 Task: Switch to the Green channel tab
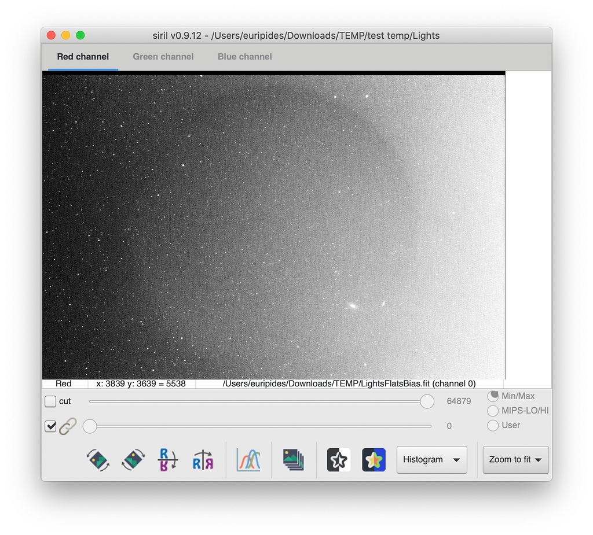pyautogui.click(x=163, y=57)
